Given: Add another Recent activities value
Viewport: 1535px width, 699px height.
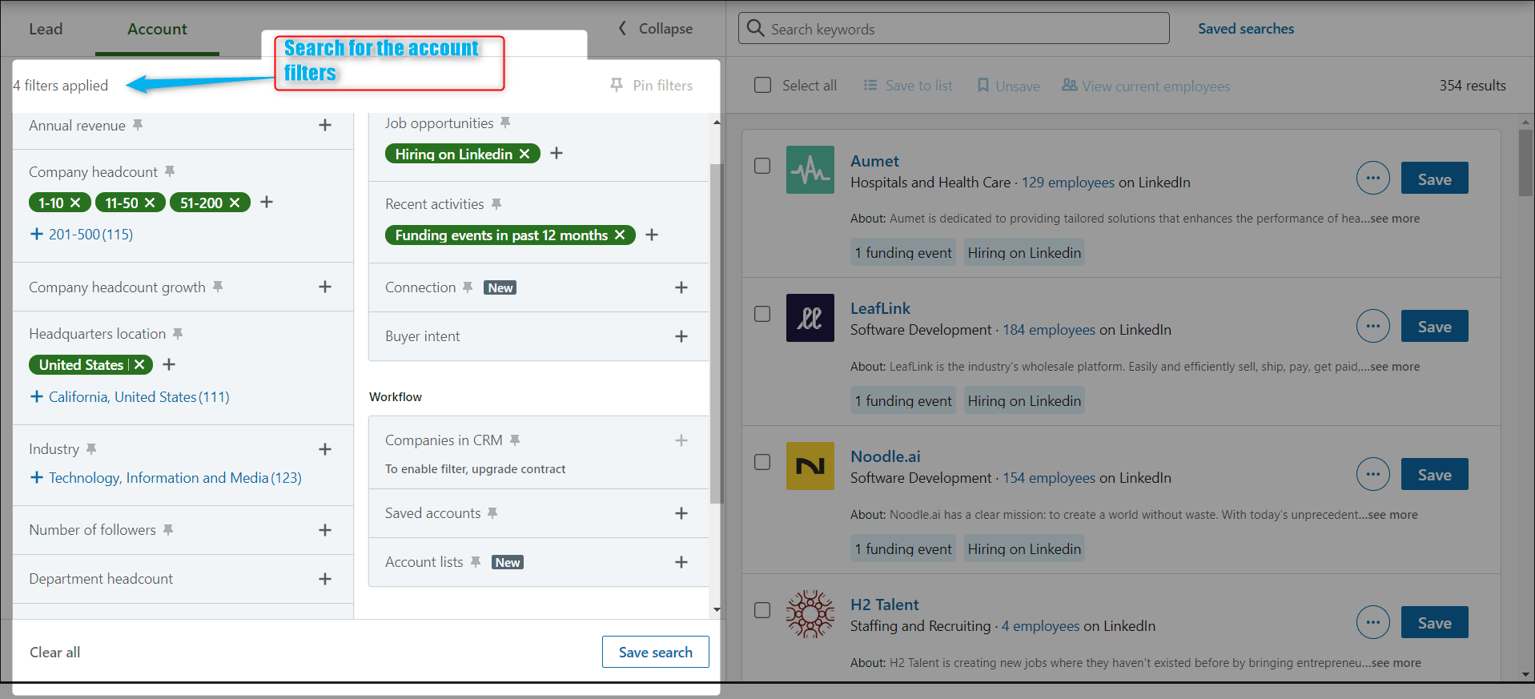Looking at the screenshot, I should (x=652, y=235).
